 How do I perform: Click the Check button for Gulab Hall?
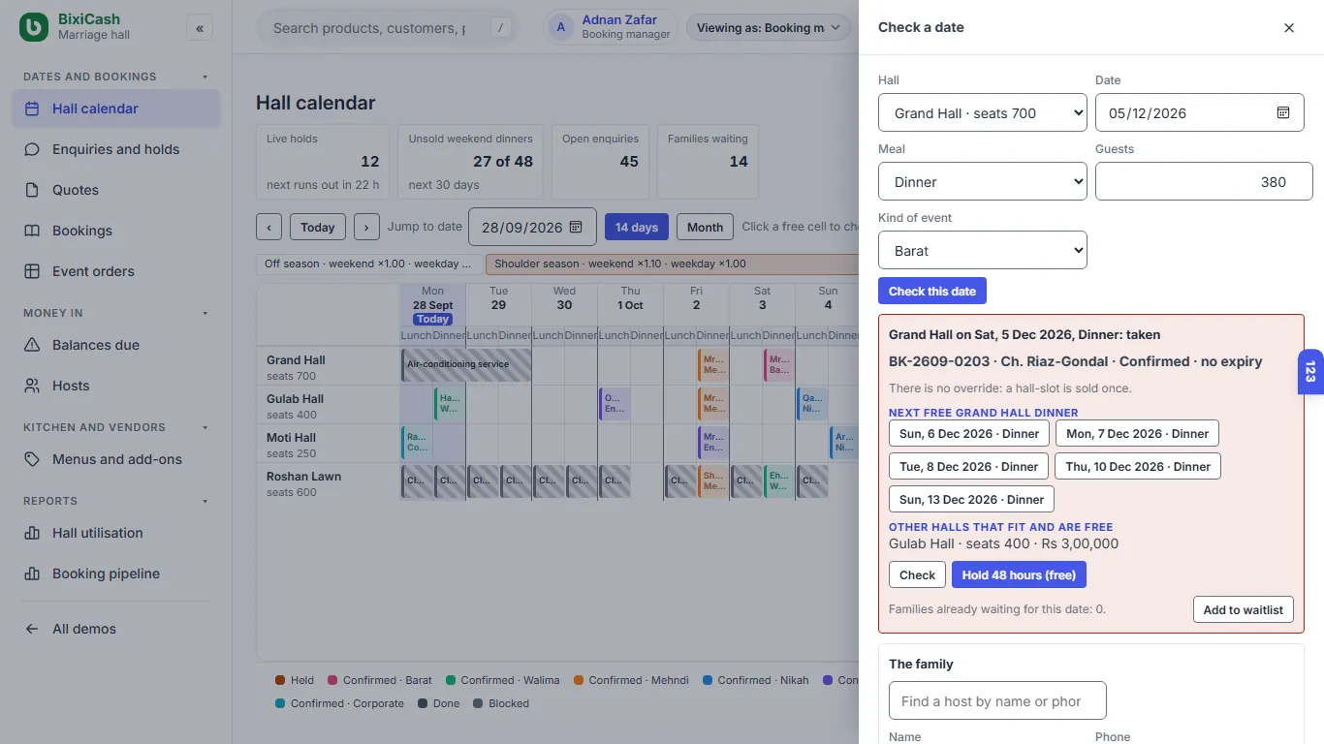tap(917, 574)
